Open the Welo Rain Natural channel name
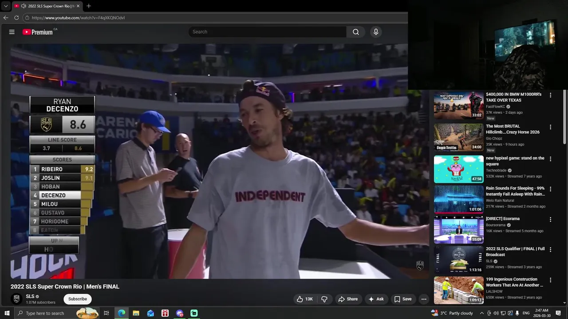Screen dimensions: 568x319 coord(501,200)
